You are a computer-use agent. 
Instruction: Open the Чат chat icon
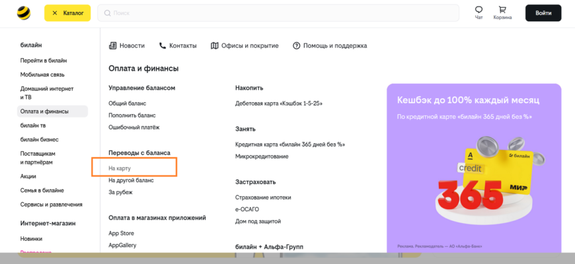pos(479,13)
